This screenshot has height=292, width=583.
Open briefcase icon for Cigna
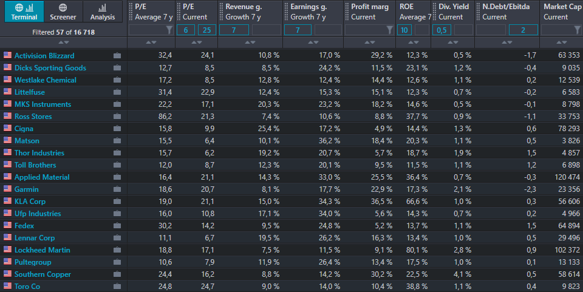coord(117,129)
